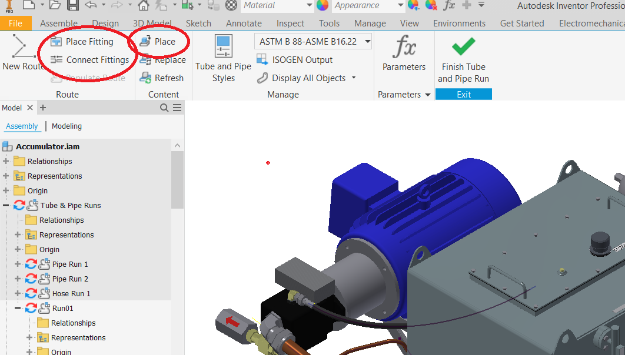The image size is (625, 355).
Task: Open the Material dropdown
Action: click(x=310, y=5)
